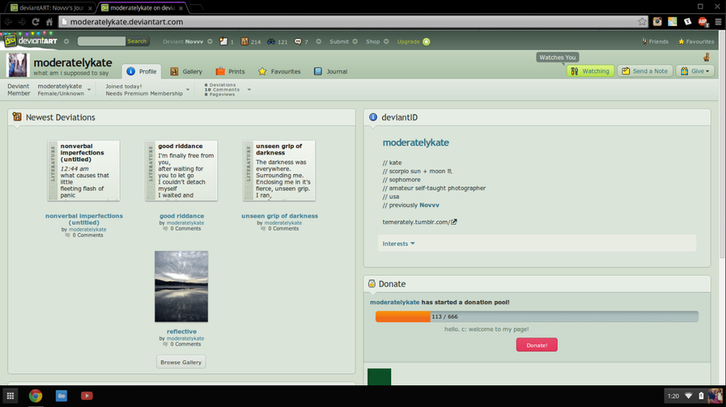Navigate back in the browser
The image size is (726, 407).
(9, 21)
